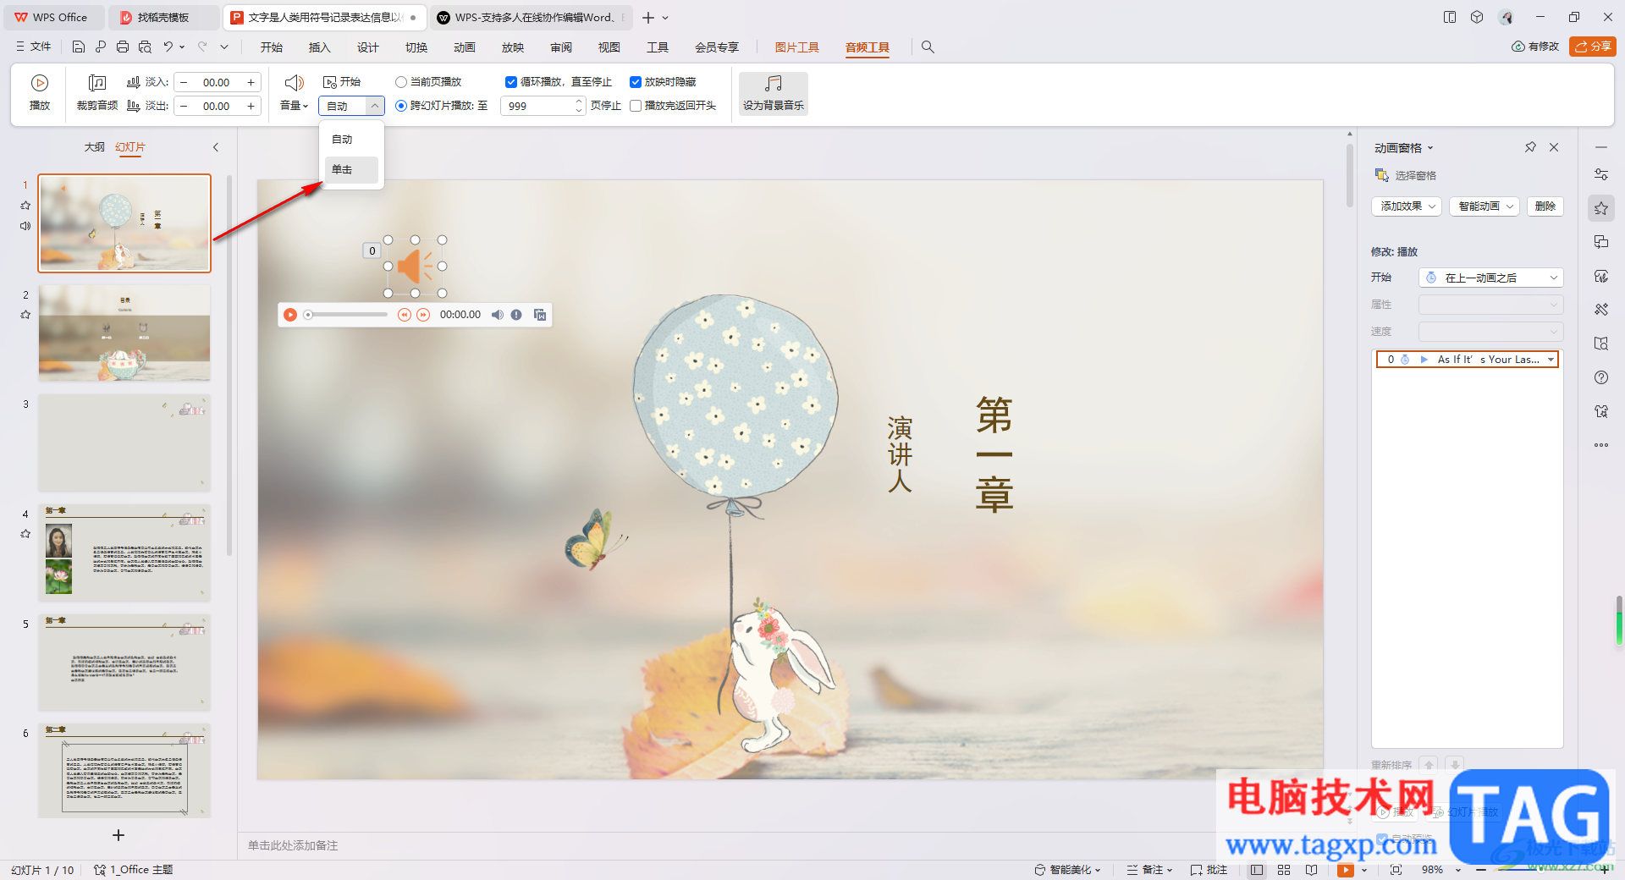Click the print preview icon

[x=145, y=47]
